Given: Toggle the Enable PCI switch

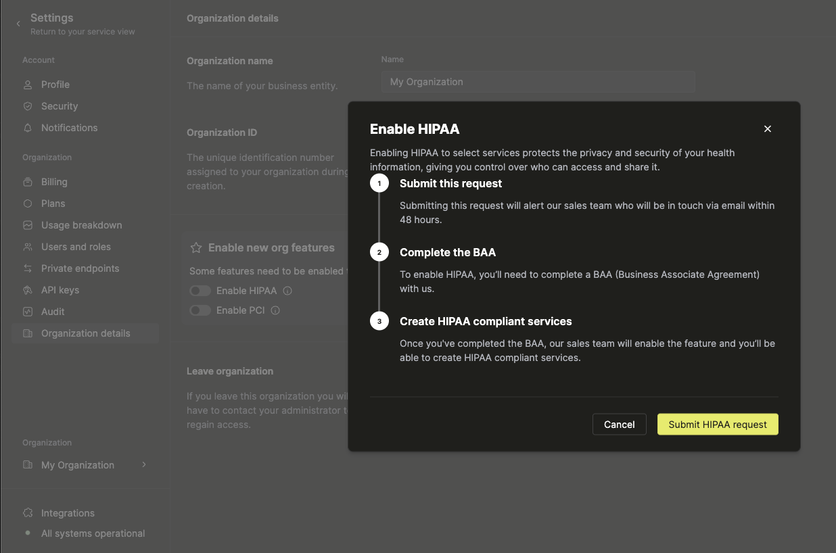Looking at the screenshot, I should [x=200, y=310].
